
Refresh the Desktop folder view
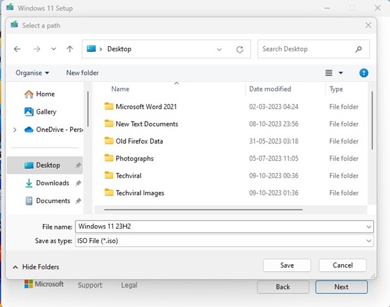click(240, 49)
